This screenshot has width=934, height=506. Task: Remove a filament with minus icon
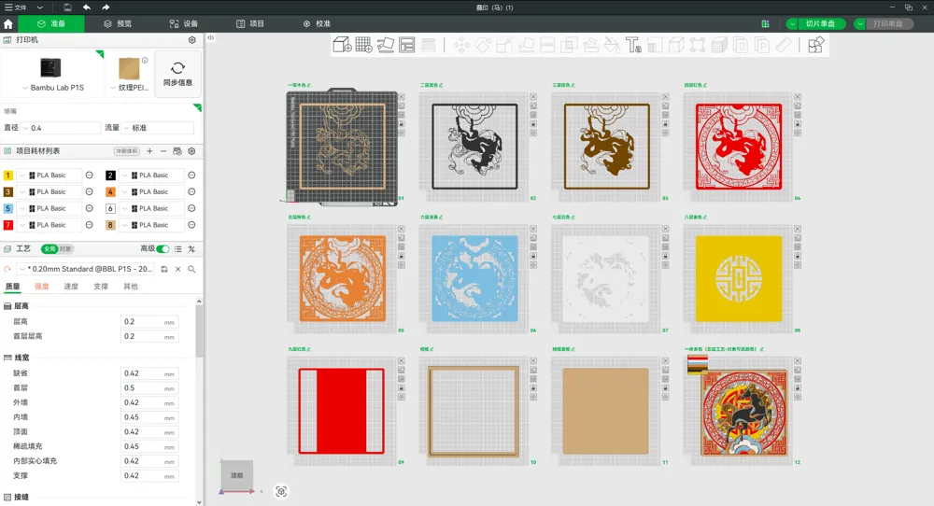163,151
